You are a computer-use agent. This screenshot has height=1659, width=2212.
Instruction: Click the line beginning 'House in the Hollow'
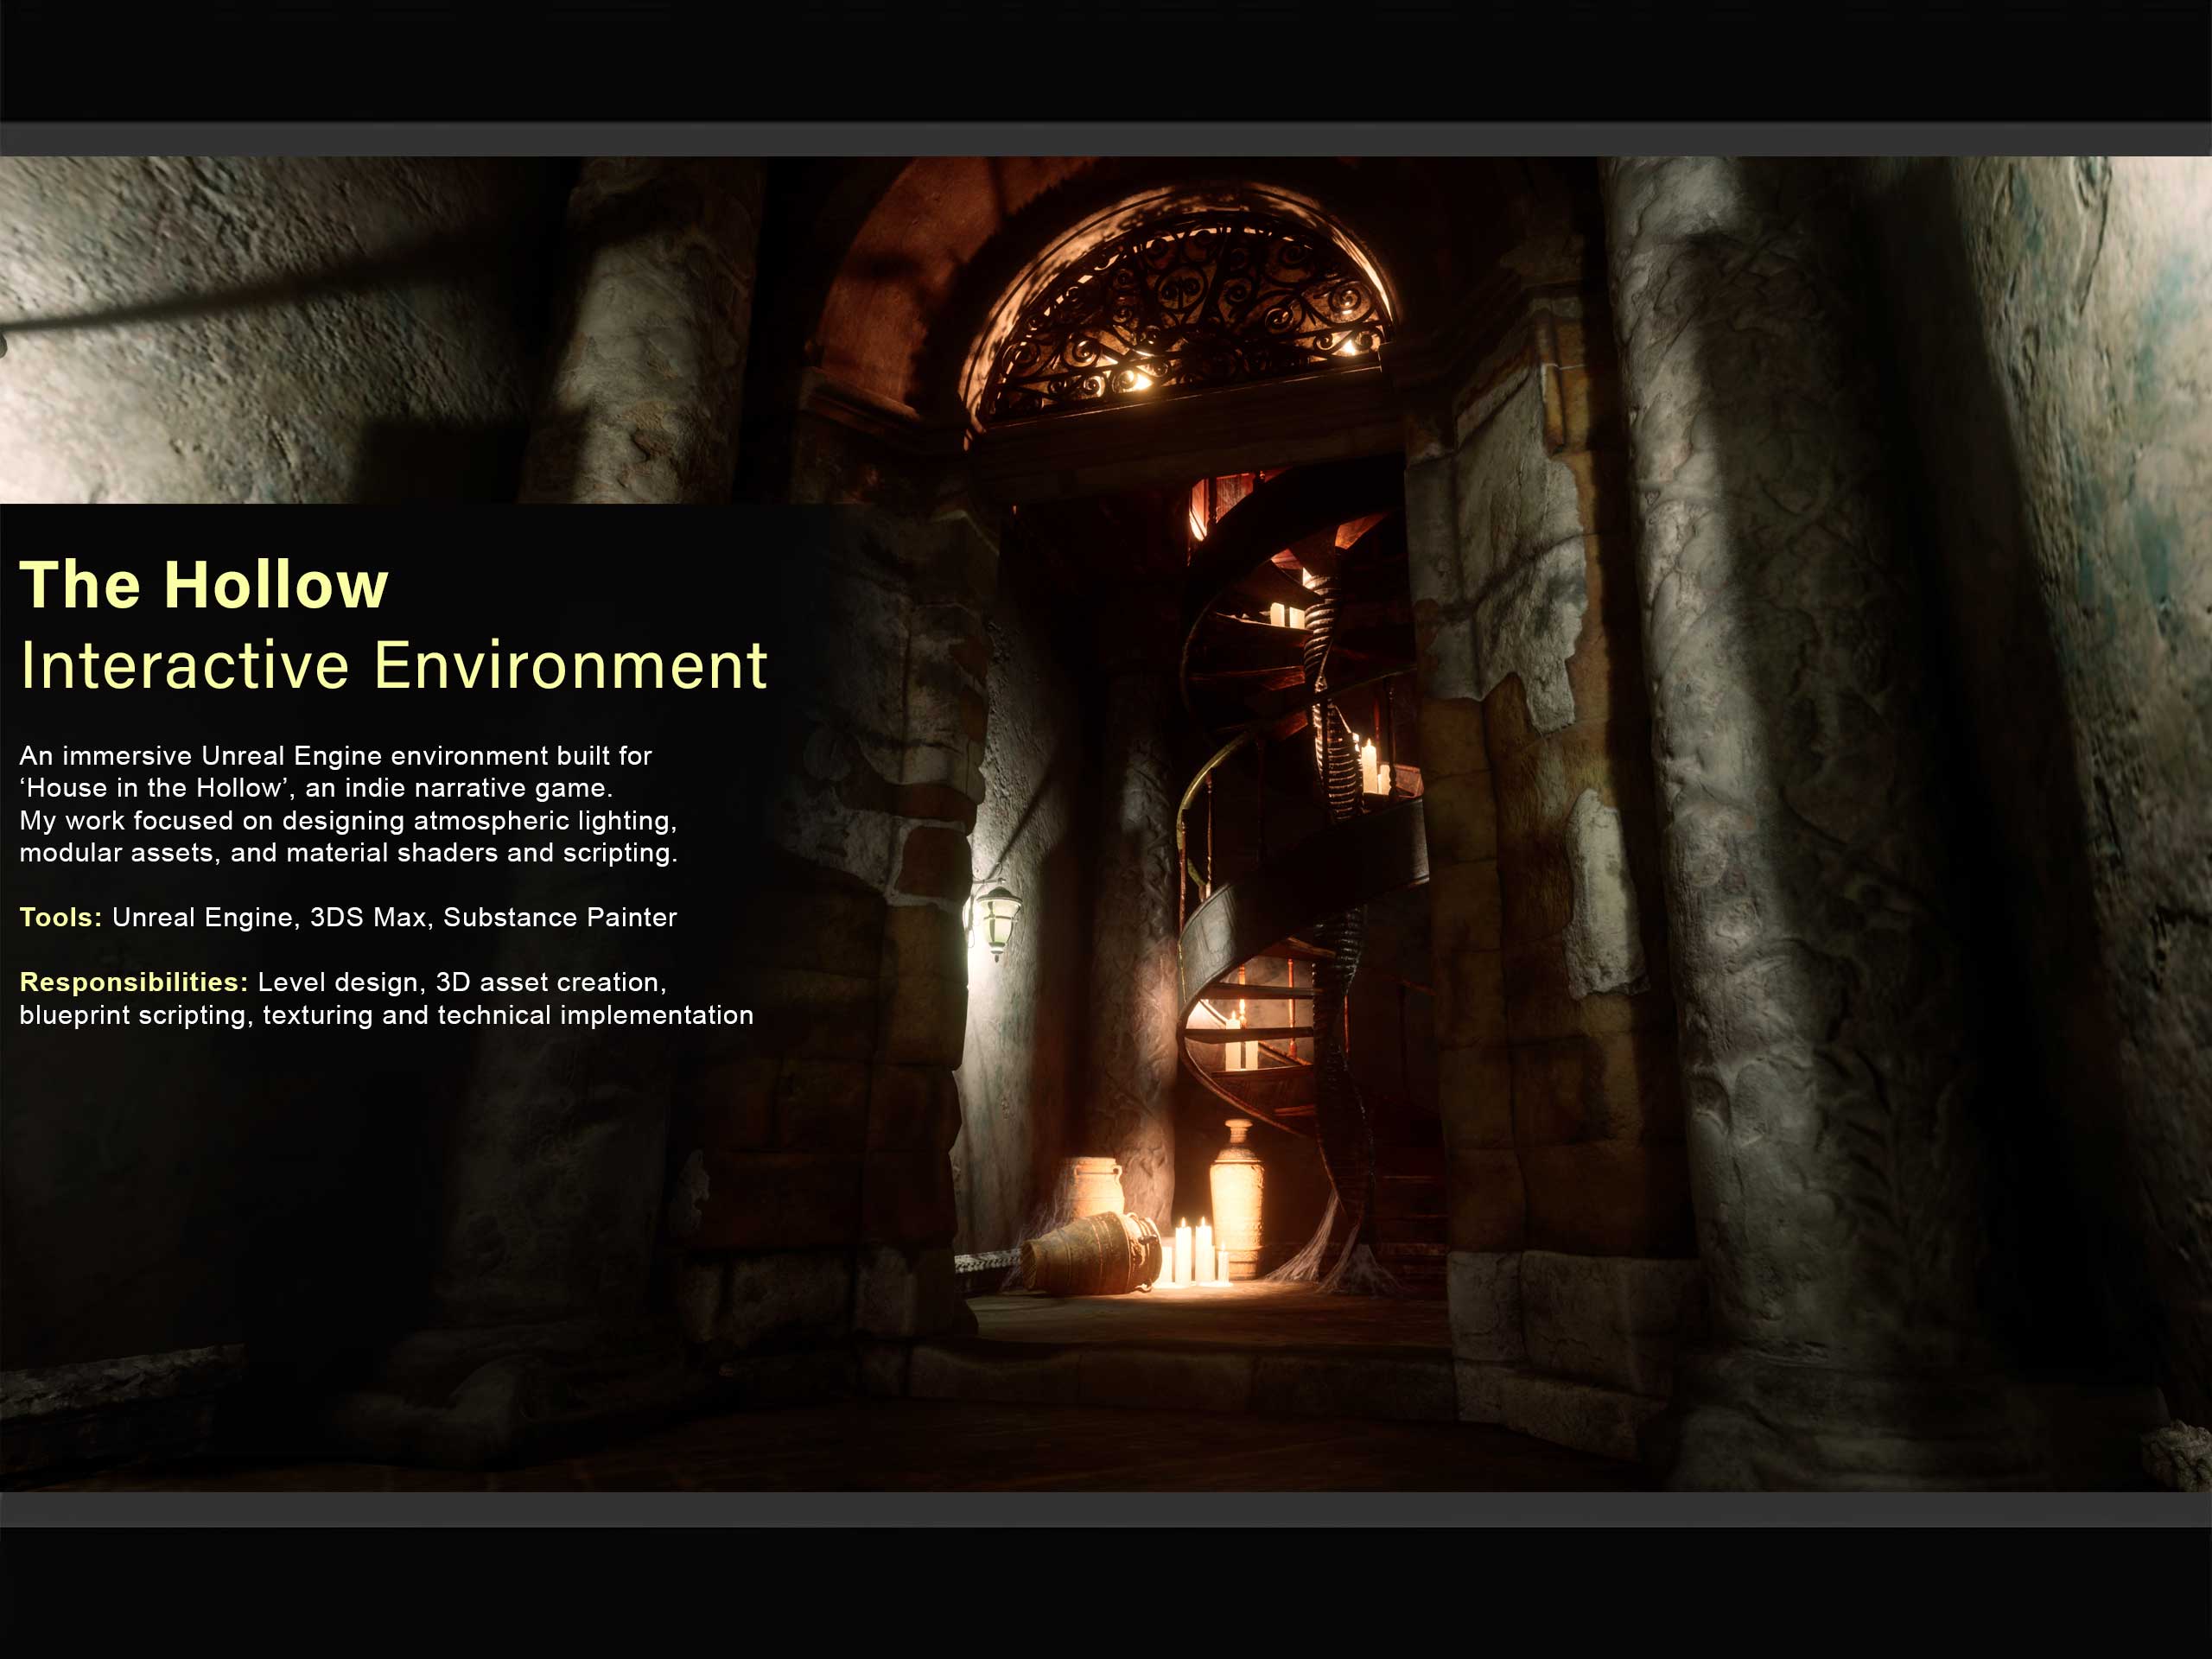[316, 788]
